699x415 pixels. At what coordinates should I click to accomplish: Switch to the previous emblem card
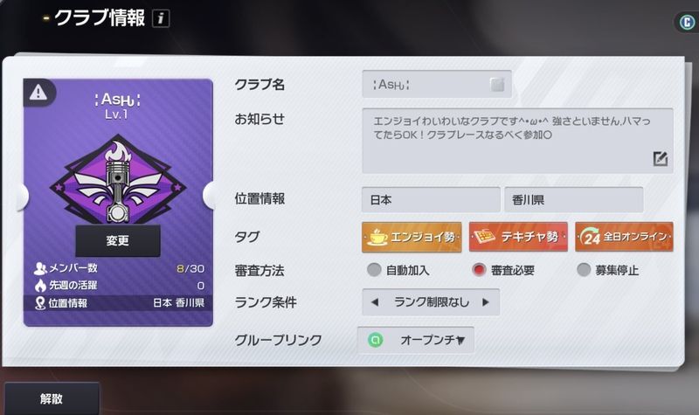(23, 196)
